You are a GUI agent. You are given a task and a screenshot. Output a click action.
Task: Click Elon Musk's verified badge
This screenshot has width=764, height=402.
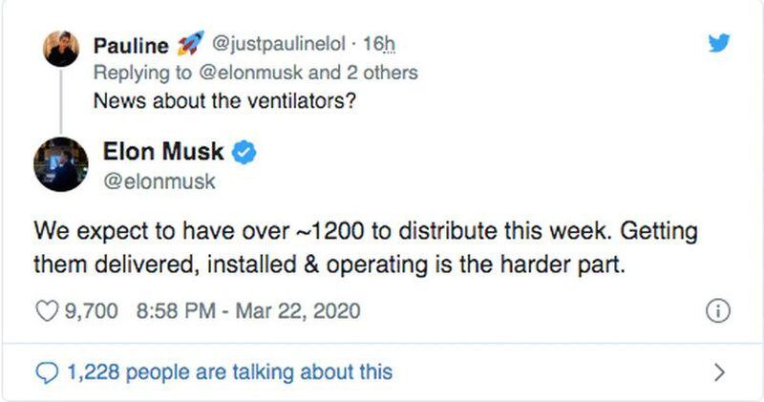[x=244, y=152]
